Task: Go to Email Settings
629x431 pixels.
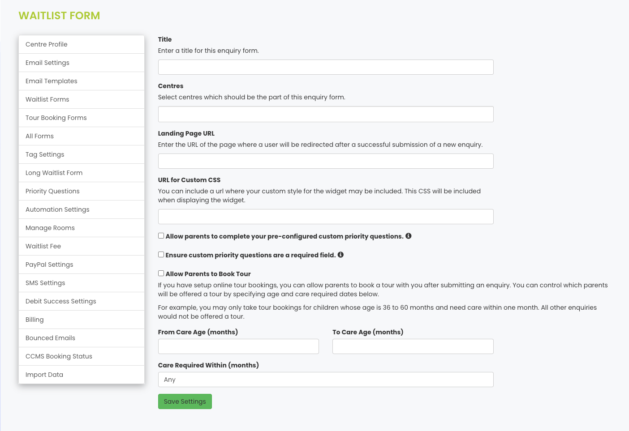Action: pyautogui.click(x=82, y=63)
